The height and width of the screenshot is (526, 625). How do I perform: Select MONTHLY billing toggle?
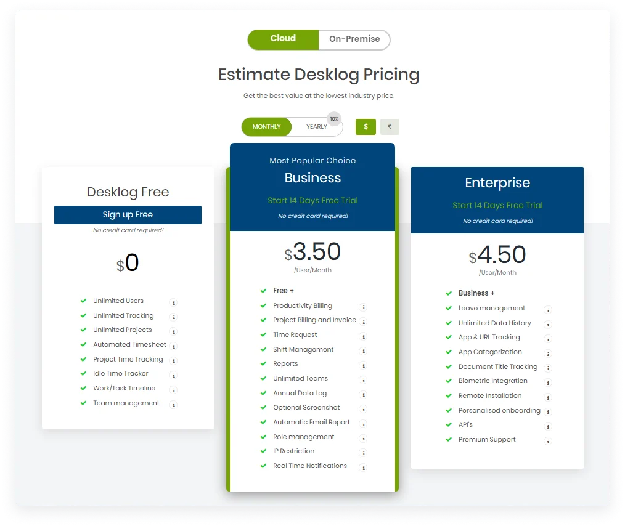click(266, 127)
